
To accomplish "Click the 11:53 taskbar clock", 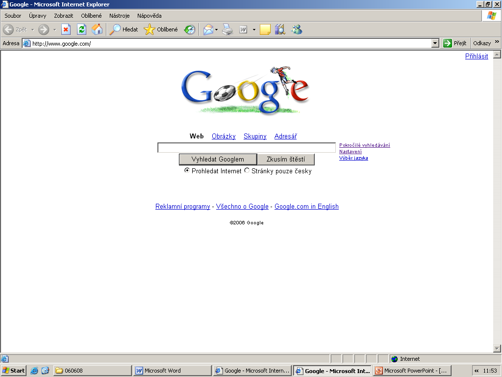I will 490,371.
